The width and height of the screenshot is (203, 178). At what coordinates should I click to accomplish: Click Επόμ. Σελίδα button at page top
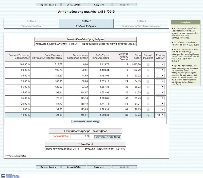pos(73,5)
